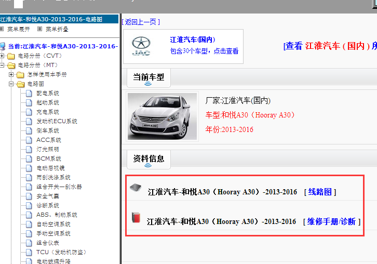Click the 安全气囊 document icon

click(29, 196)
